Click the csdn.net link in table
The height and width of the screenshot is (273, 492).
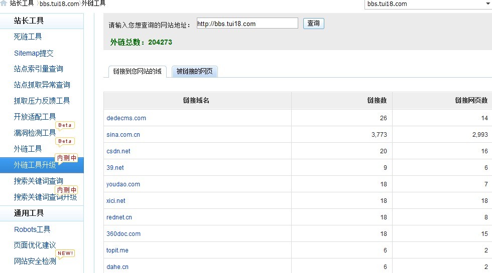[x=118, y=151]
